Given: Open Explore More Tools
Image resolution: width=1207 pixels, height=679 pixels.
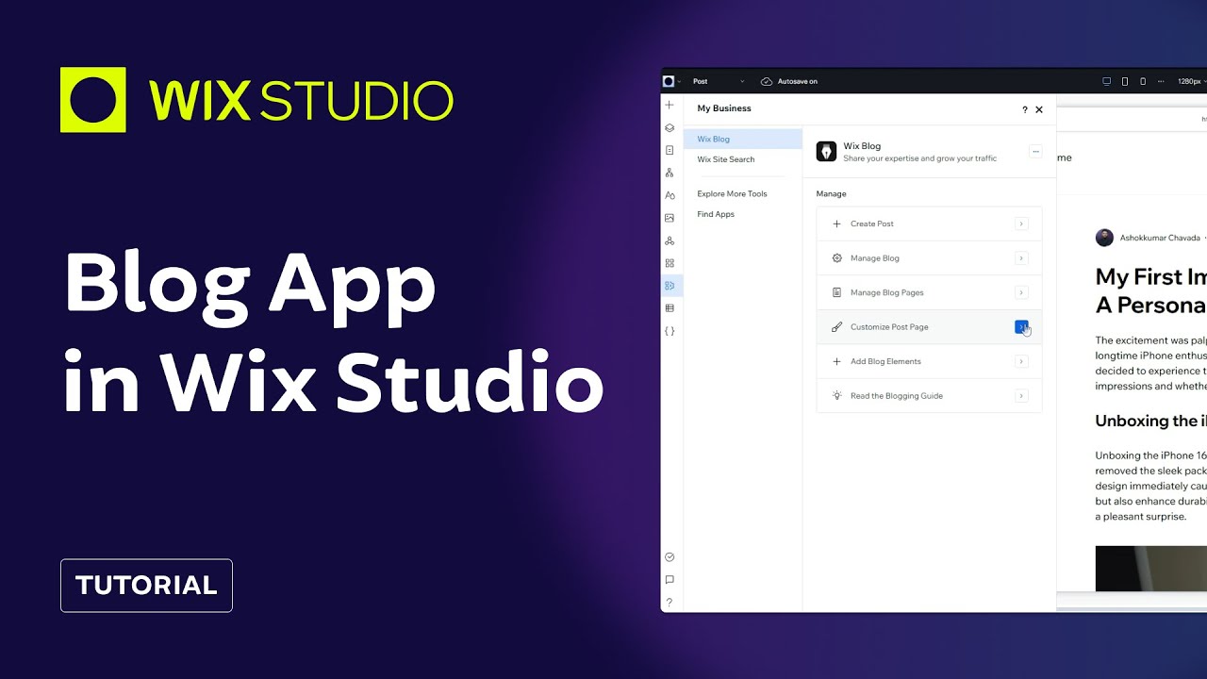Looking at the screenshot, I should click(x=732, y=193).
